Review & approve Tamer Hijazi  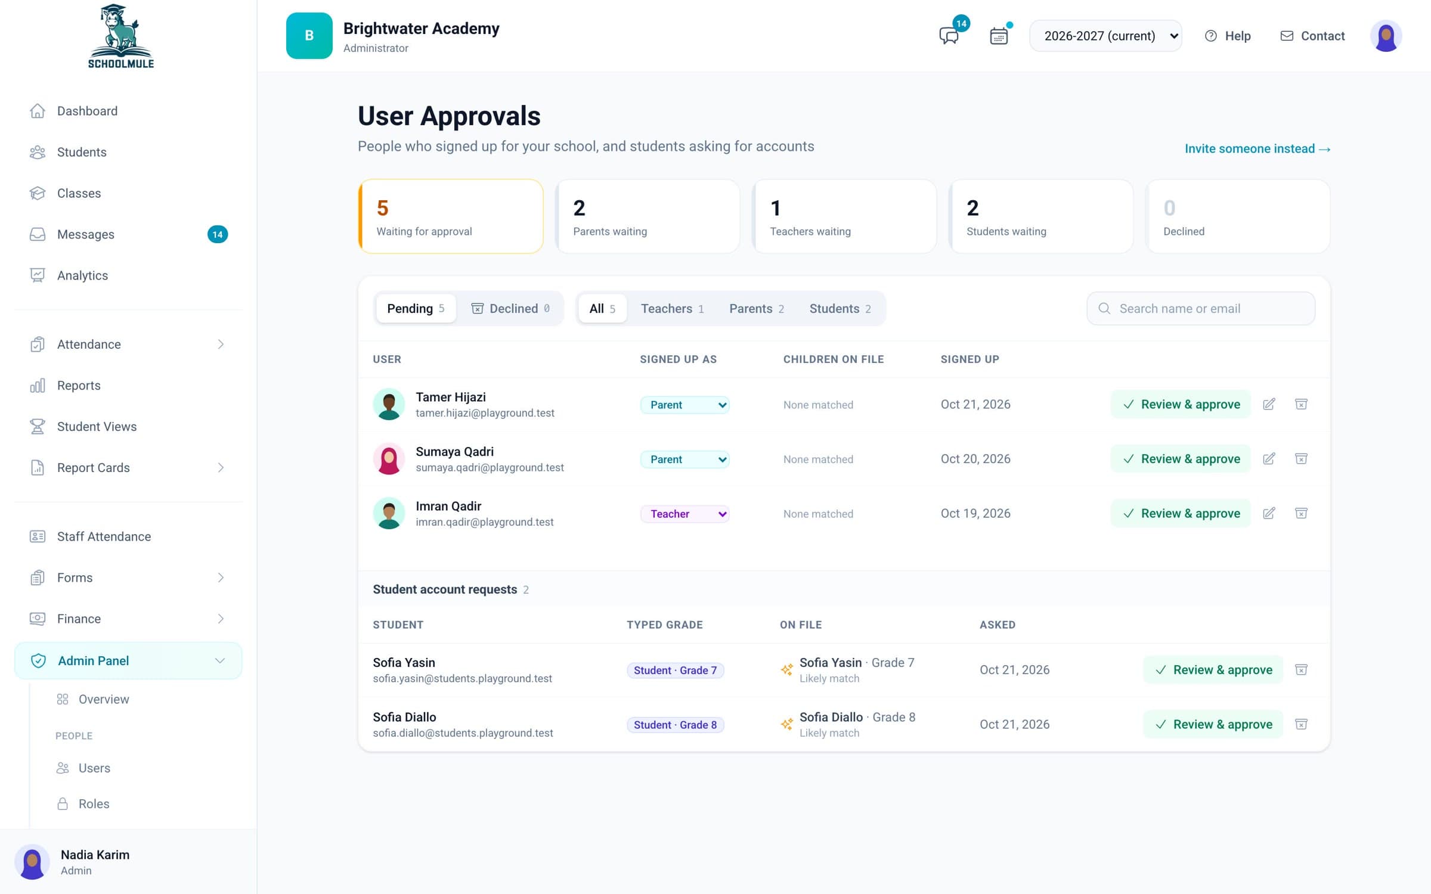(x=1181, y=404)
